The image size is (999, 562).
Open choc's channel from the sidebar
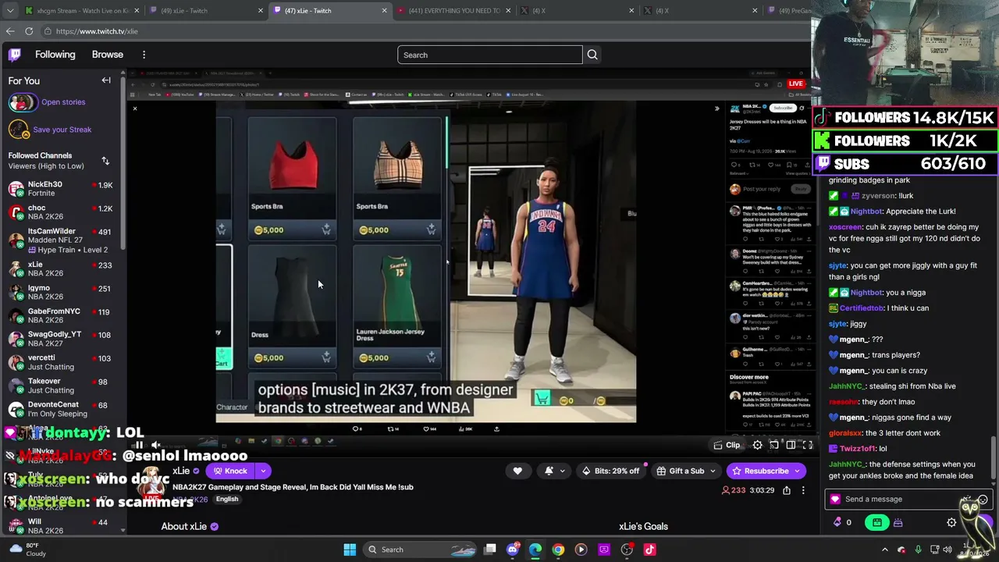(x=61, y=212)
